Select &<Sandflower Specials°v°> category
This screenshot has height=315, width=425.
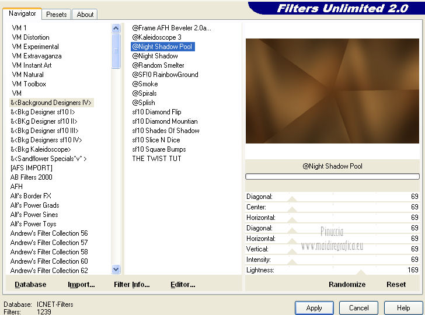[48, 159]
